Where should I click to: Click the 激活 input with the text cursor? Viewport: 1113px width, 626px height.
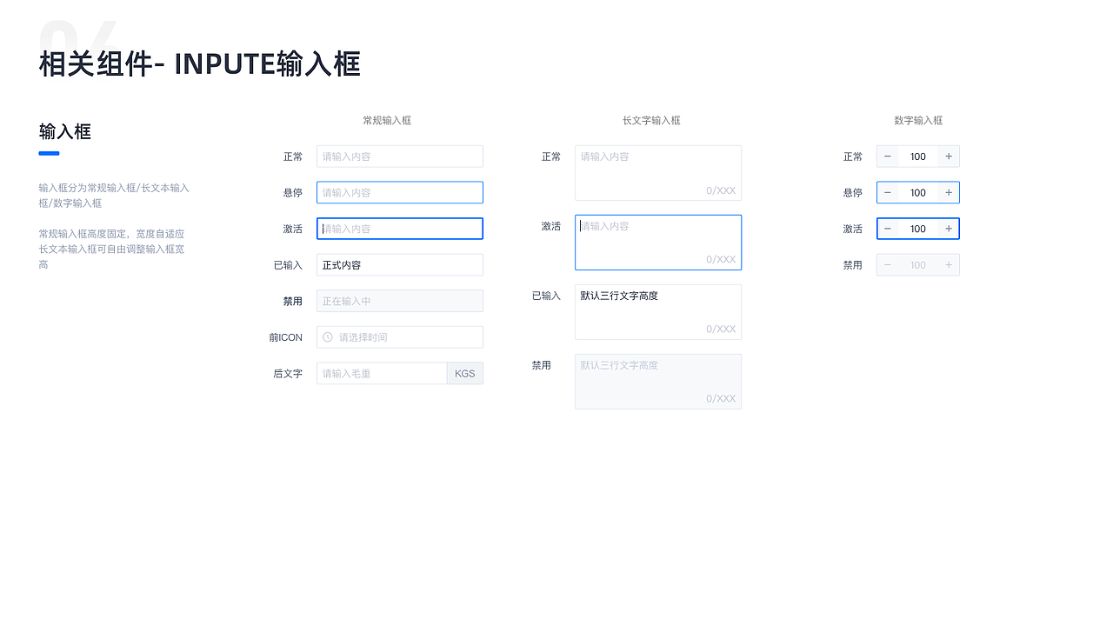pyautogui.click(x=399, y=229)
